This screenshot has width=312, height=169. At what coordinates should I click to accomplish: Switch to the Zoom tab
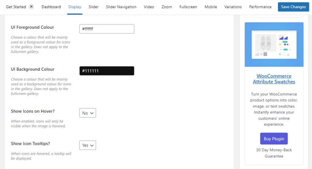tap(167, 7)
